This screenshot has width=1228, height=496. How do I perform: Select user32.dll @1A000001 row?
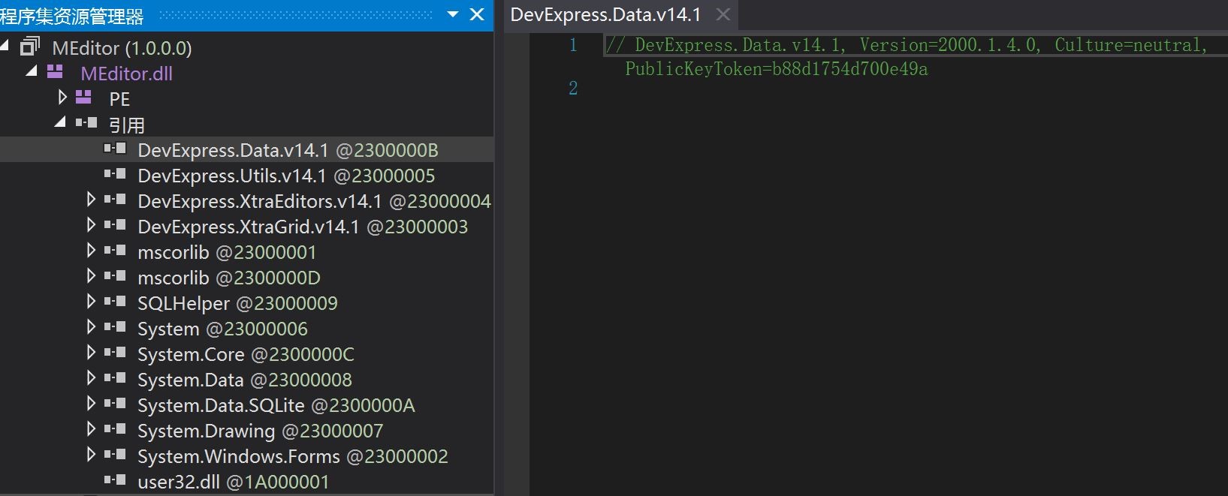[x=234, y=482]
